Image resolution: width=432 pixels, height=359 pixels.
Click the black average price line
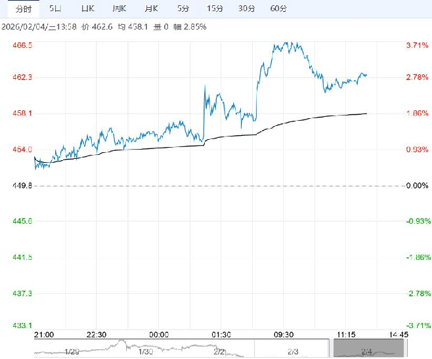(x=295, y=120)
